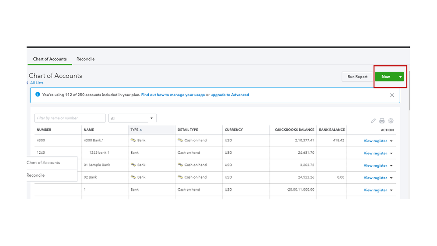Click the print list icon
This screenshot has width=437, height=246.
tap(382, 121)
